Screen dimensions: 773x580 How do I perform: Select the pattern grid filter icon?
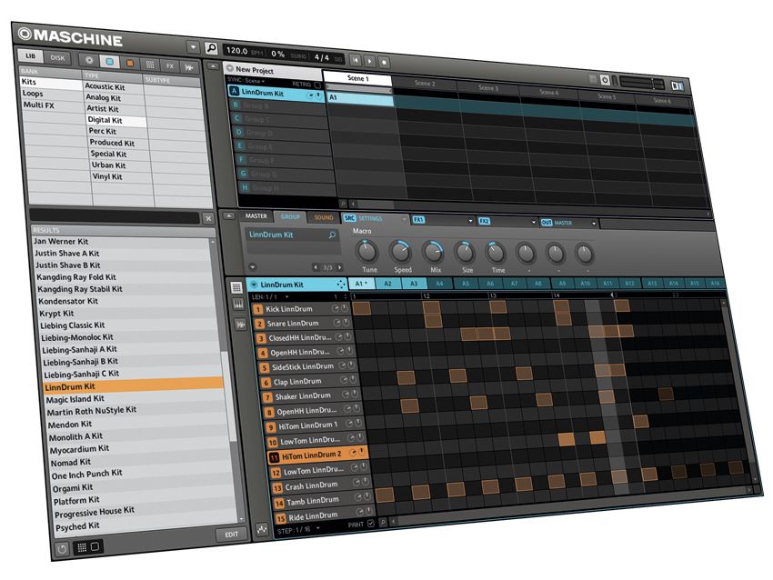tap(150, 65)
